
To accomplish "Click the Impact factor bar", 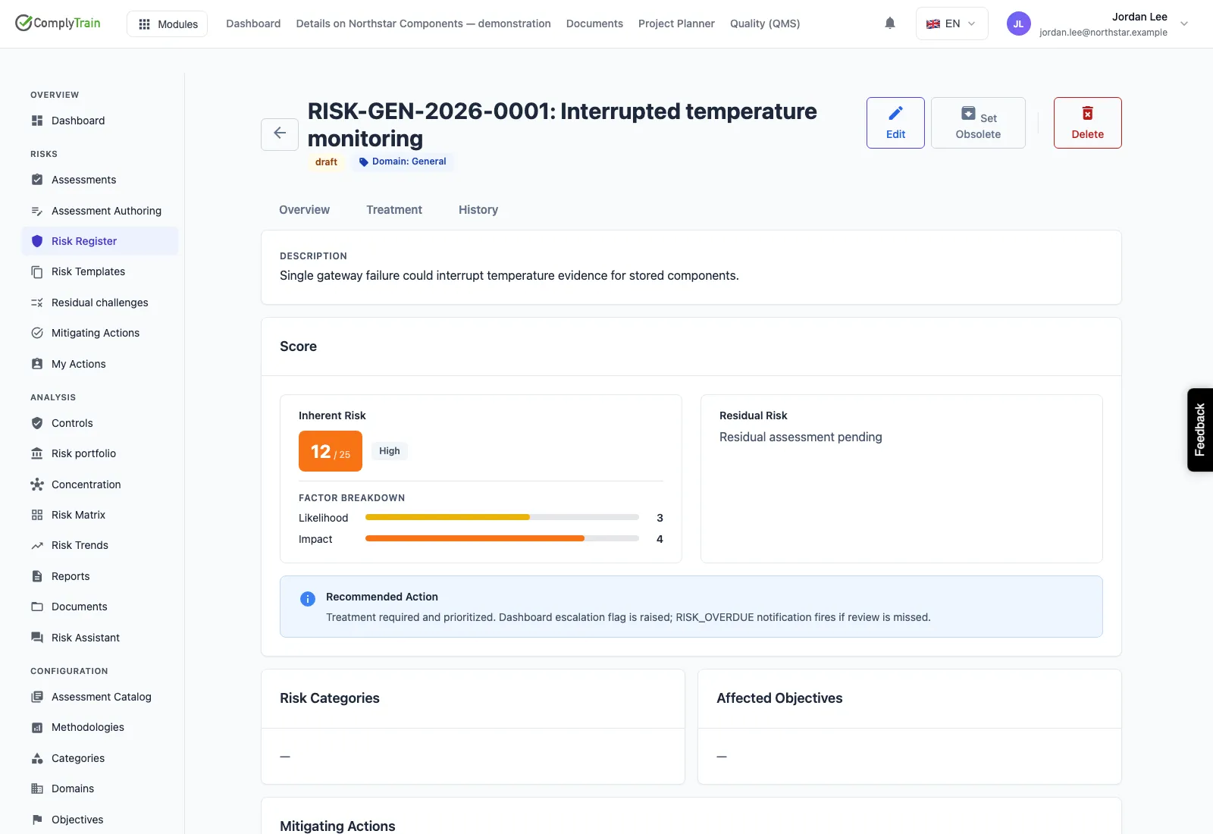I will pyautogui.click(x=502, y=538).
